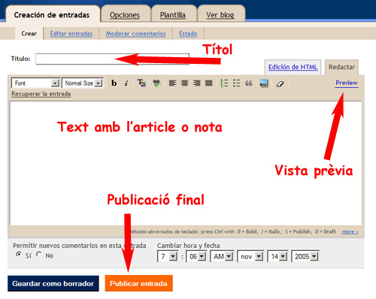Switch to Edición de HTML mode
This screenshot has height=299, width=376.
293,67
